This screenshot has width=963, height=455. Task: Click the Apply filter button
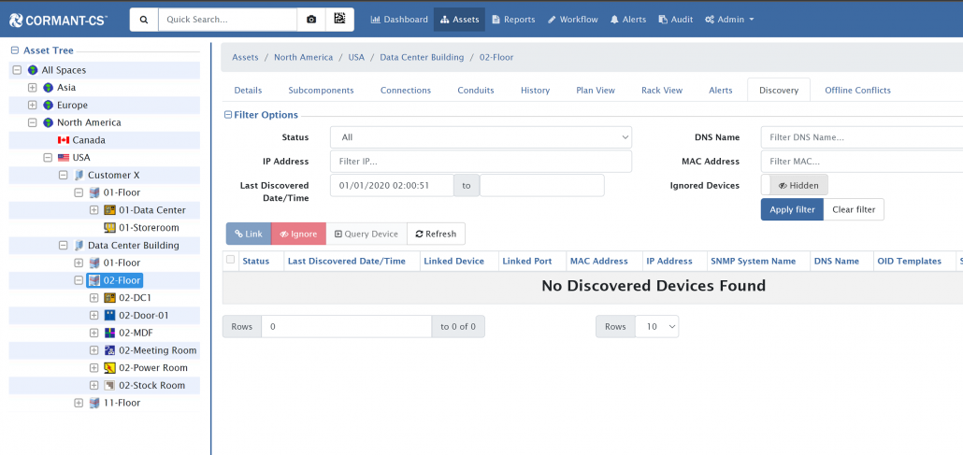[791, 210]
